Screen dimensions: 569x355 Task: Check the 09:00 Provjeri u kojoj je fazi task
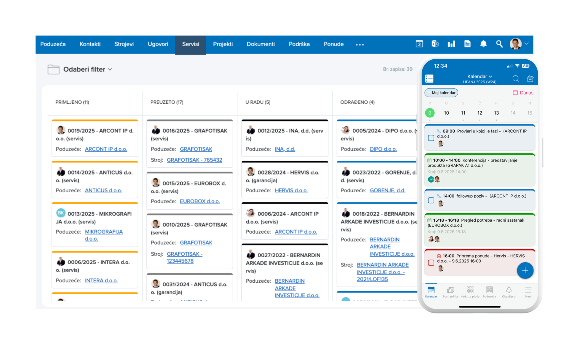431,138
